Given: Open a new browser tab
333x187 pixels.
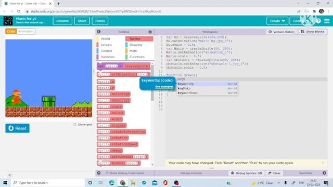Looking at the screenshot, I should (58, 4).
